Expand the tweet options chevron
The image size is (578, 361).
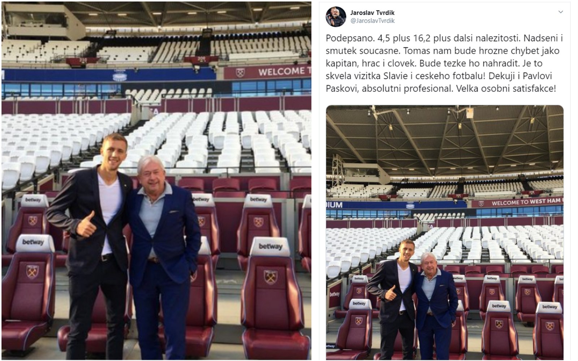pos(561,12)
